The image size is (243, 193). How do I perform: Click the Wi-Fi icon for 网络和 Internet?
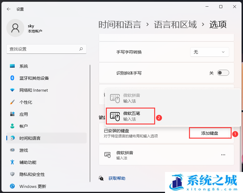click(x=12, y=90)
